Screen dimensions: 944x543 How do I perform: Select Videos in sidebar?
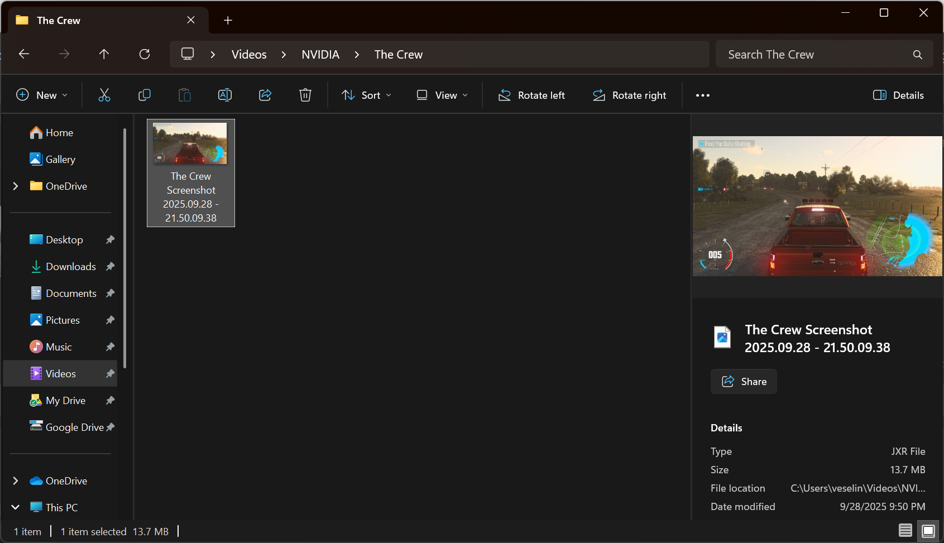60,374
